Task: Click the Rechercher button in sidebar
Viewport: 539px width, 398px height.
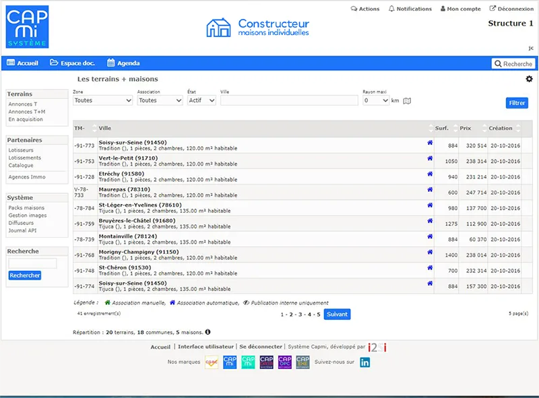Action: point(25,275)
